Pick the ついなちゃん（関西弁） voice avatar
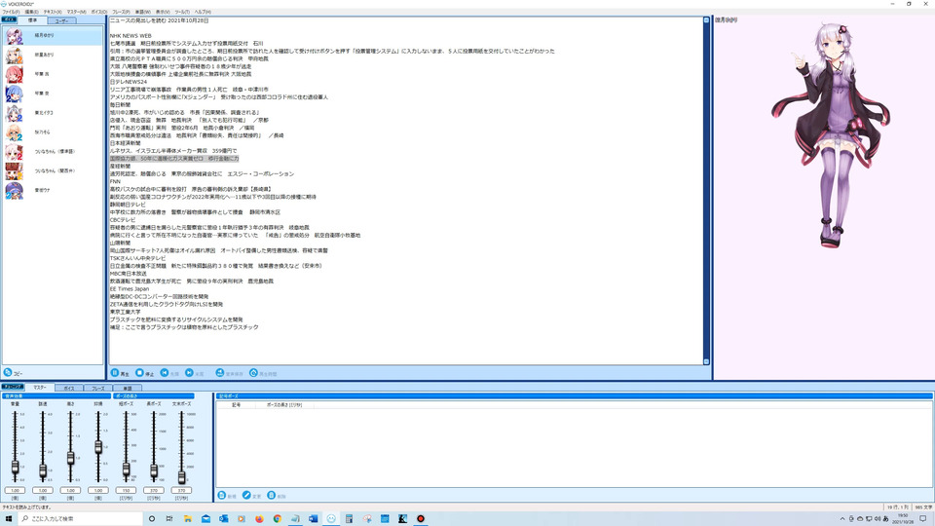 point(14,170)
